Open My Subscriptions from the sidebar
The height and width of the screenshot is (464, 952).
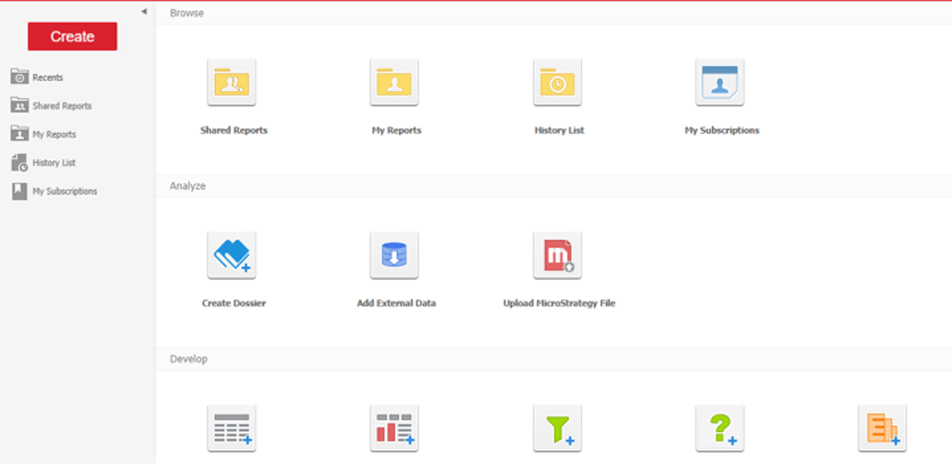(64, 191)
